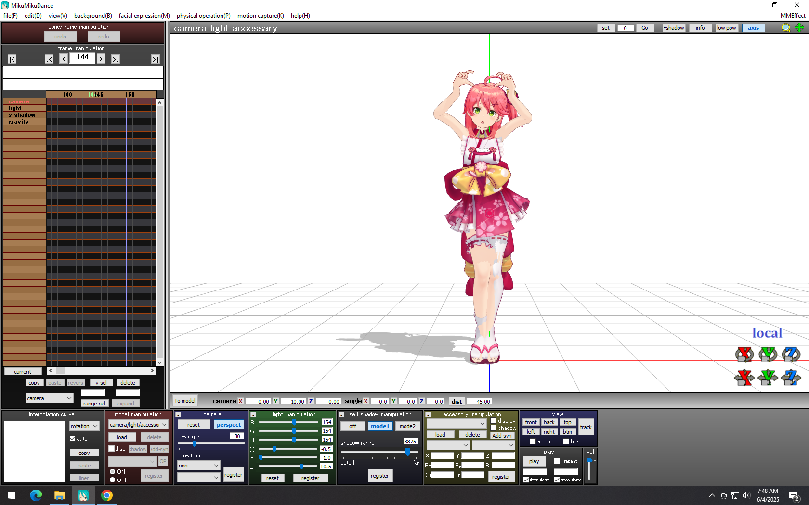Jump to the first frame button

pos(12,59)
